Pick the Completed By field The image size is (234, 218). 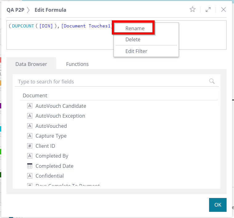(52, 156)
